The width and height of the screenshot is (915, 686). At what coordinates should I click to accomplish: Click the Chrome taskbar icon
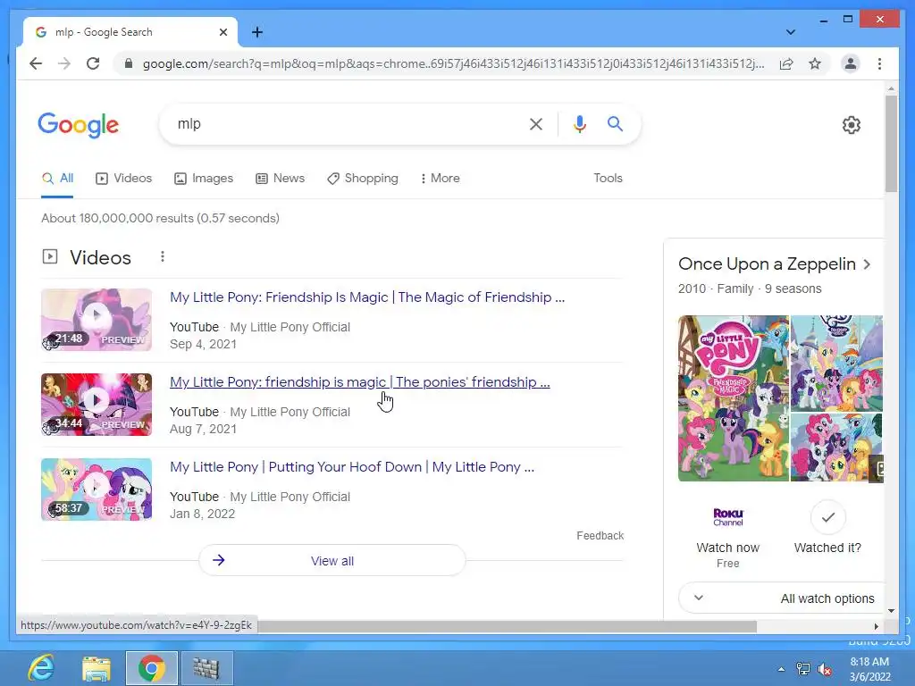(x=151, y=668)
